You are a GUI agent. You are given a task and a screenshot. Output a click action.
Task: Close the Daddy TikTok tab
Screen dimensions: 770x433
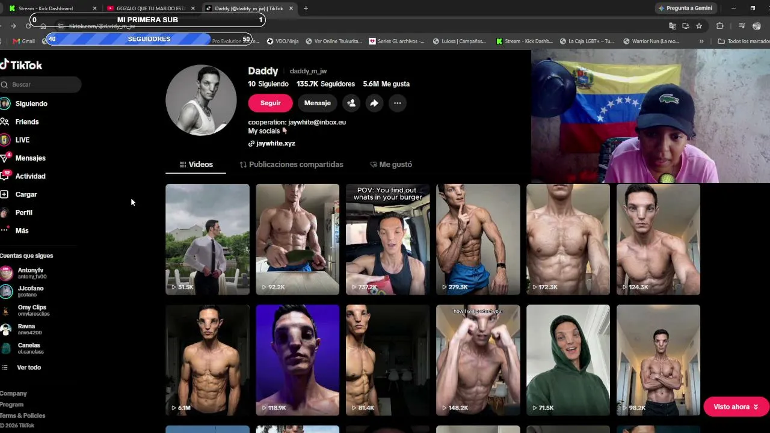coord(291,8)
